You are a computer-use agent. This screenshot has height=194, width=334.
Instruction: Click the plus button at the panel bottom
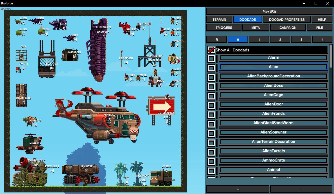pos(238,189)
